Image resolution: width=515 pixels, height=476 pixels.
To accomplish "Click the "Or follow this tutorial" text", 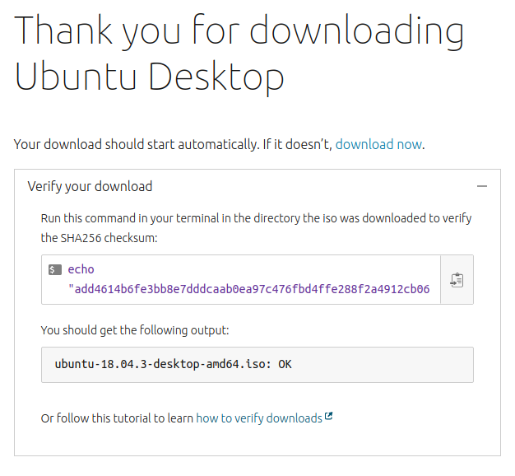I will coord(117,418).
